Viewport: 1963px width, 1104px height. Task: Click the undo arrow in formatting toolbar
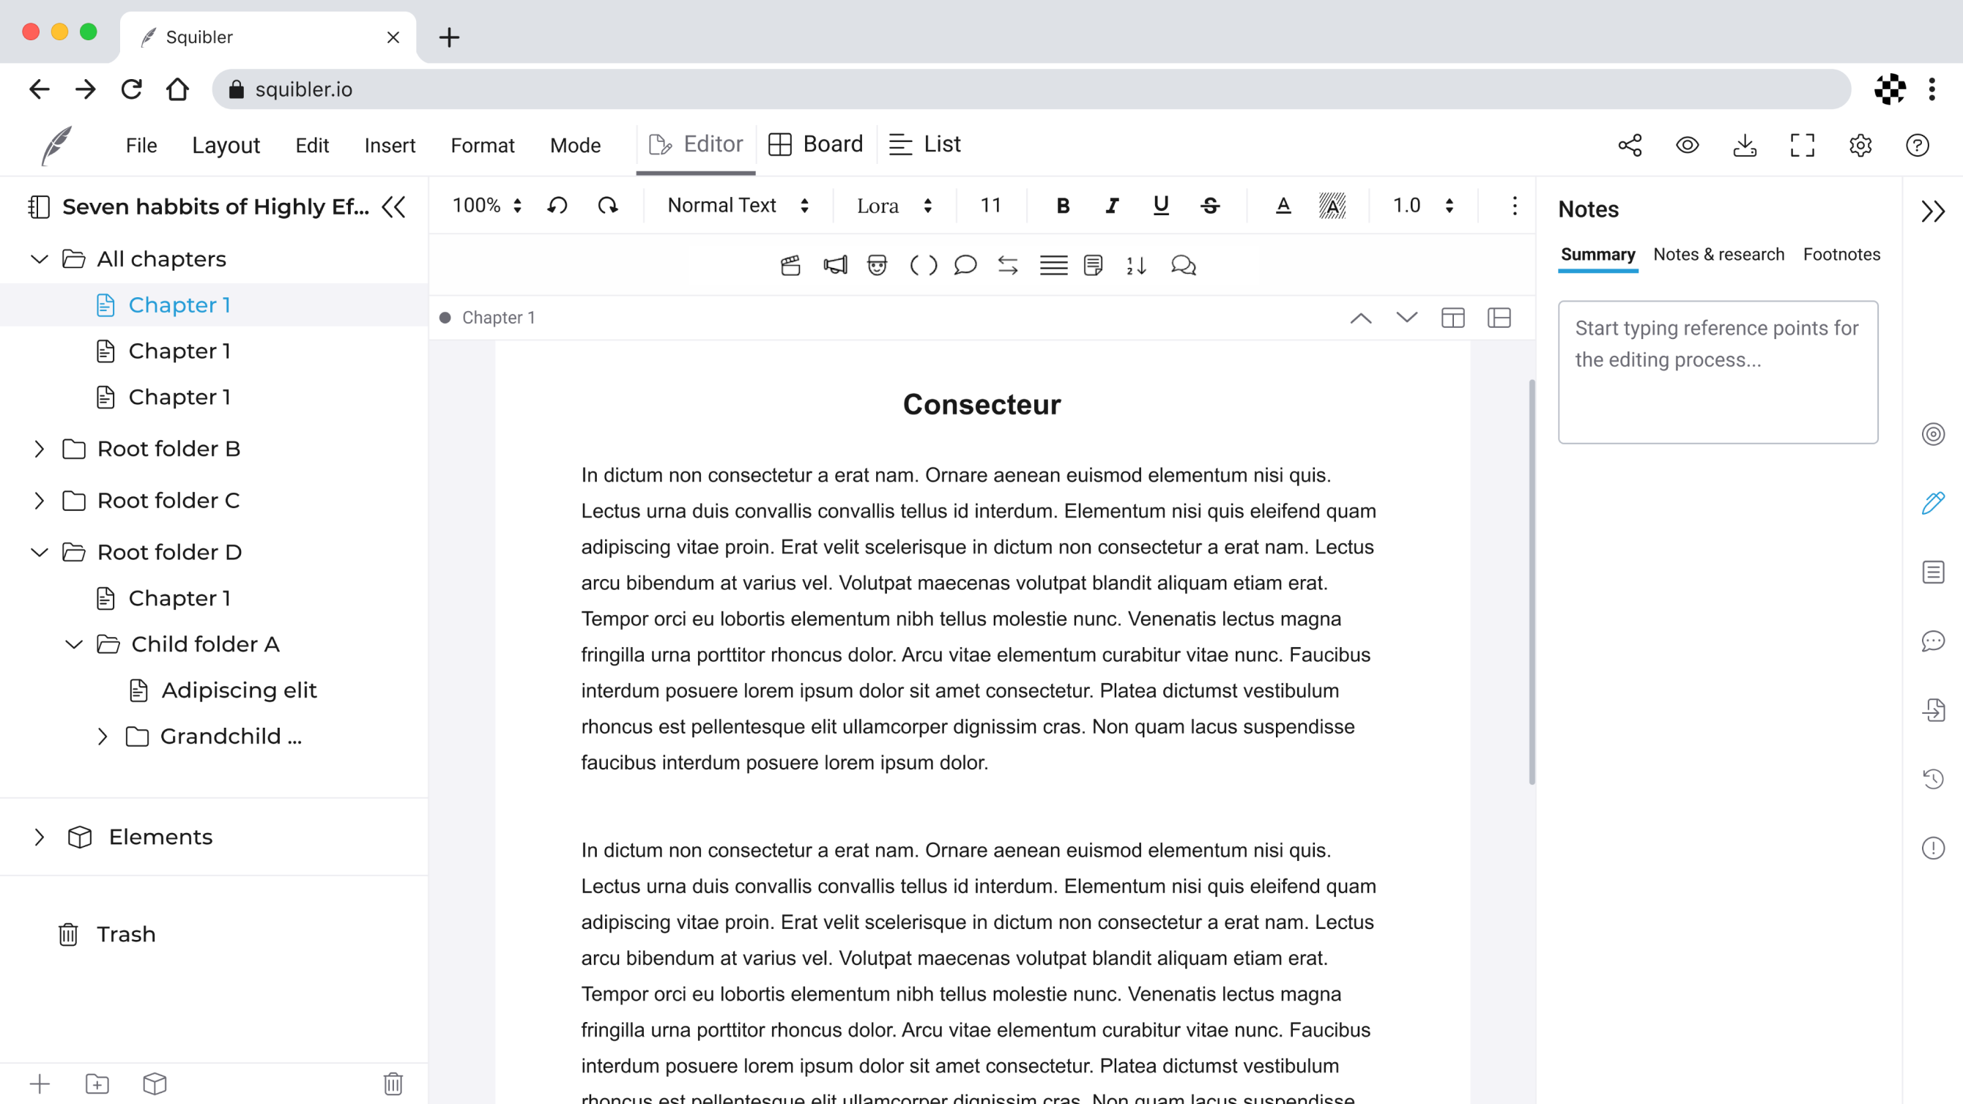click(x=558, y=206)
